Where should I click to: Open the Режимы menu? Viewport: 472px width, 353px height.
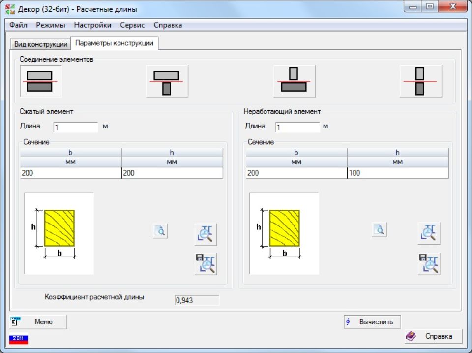[51, 25]
